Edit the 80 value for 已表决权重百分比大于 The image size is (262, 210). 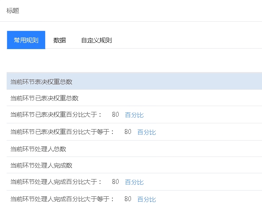pyautogui.click(x=116, y=115)
